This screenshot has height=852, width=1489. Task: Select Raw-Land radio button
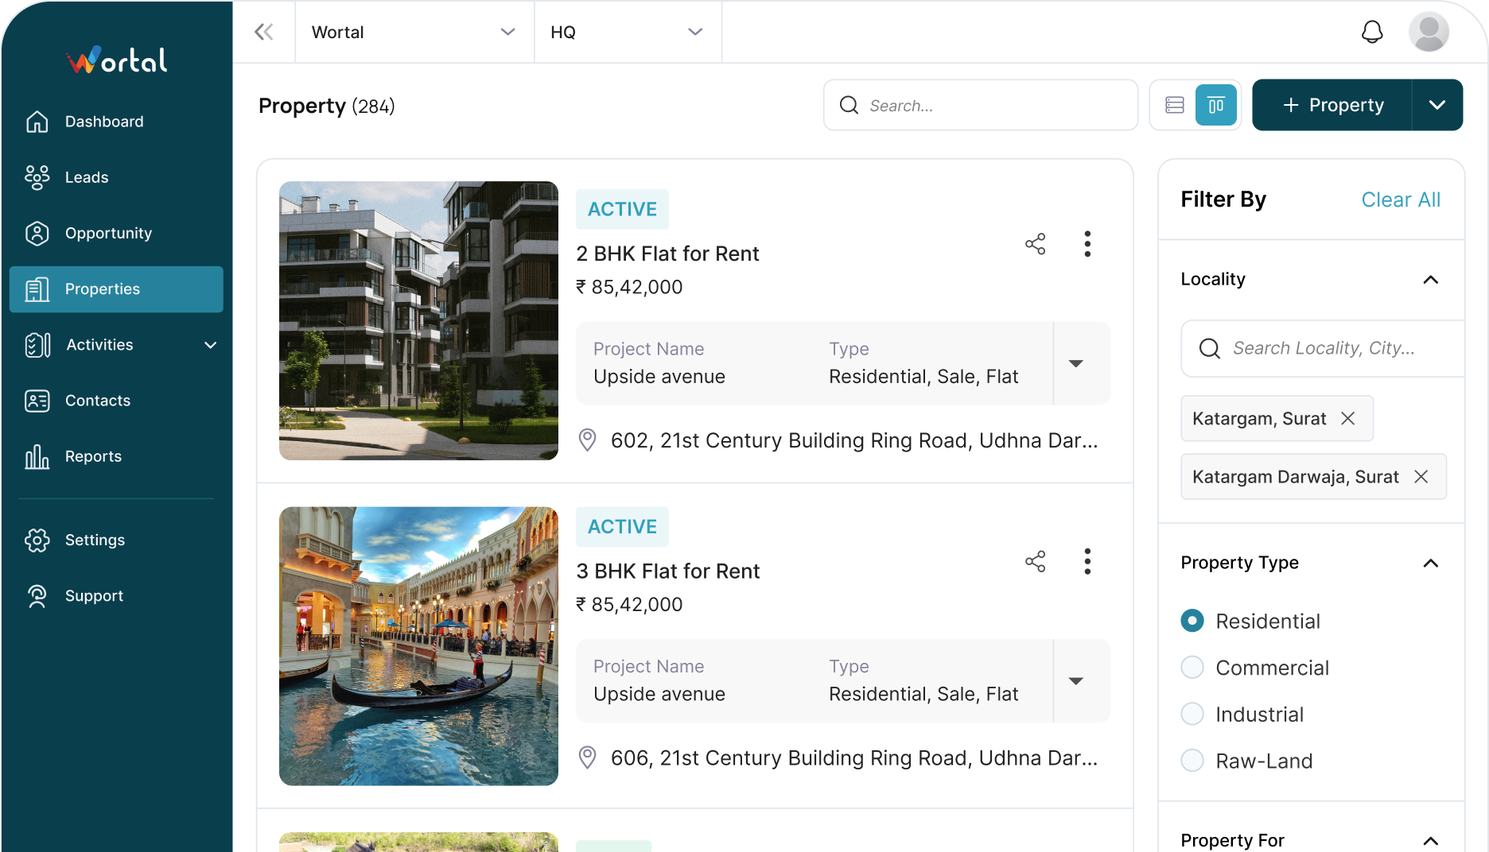[x=1192, y=761]
